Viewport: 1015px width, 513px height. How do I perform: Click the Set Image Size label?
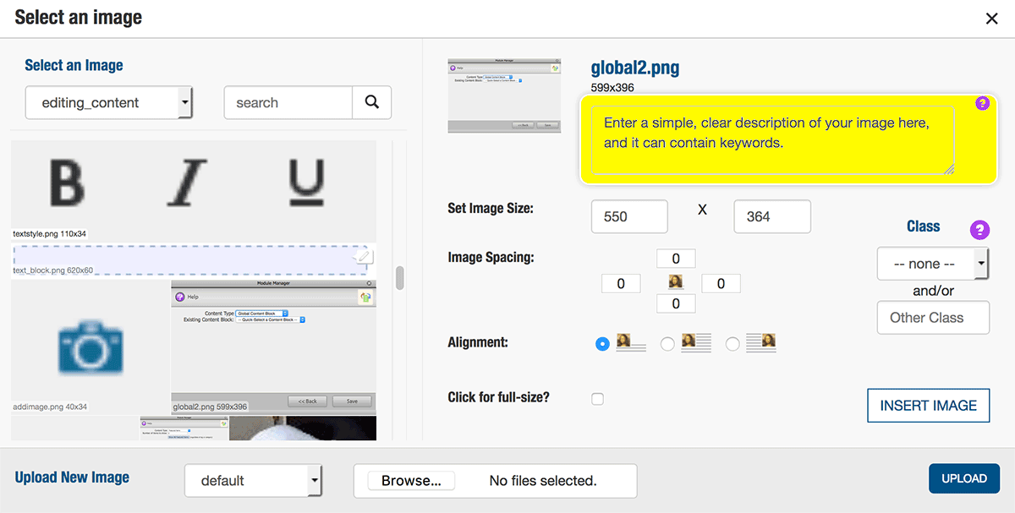click(x=491, y=208)
